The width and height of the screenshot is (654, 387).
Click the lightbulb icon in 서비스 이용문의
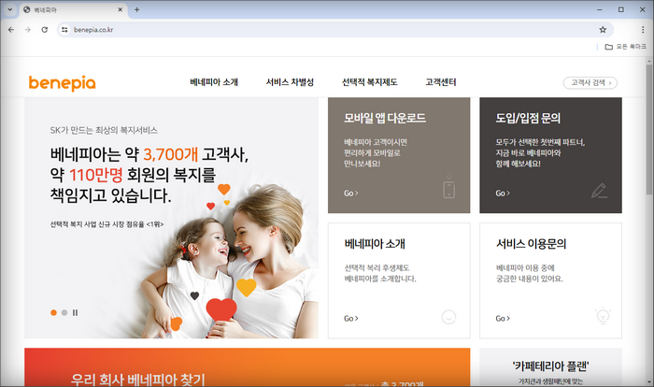pos(604,316)
